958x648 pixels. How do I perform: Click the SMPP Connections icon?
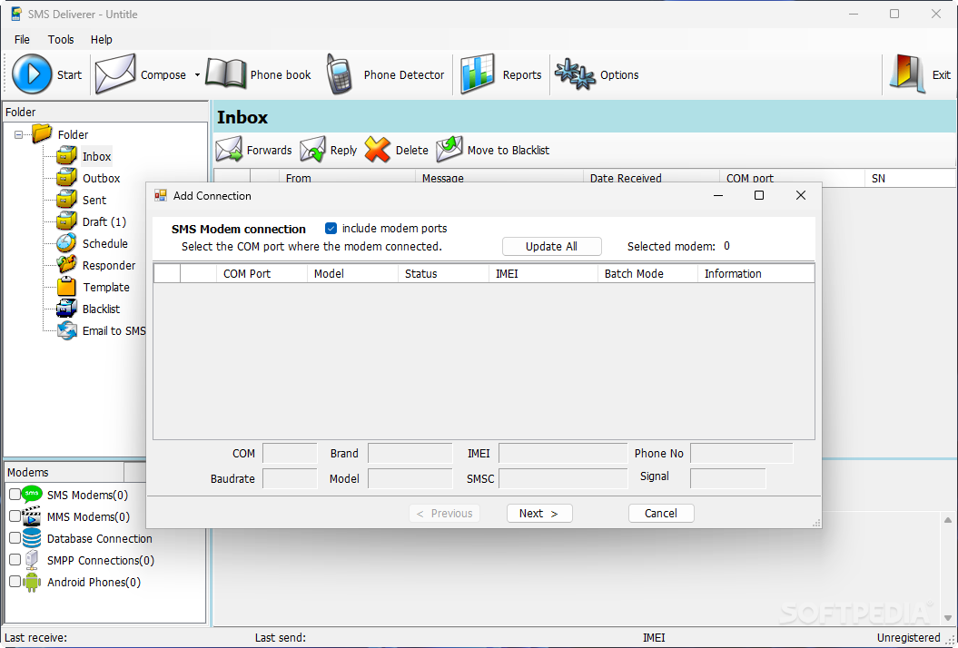pyautogui.click(x=32, y=560)
